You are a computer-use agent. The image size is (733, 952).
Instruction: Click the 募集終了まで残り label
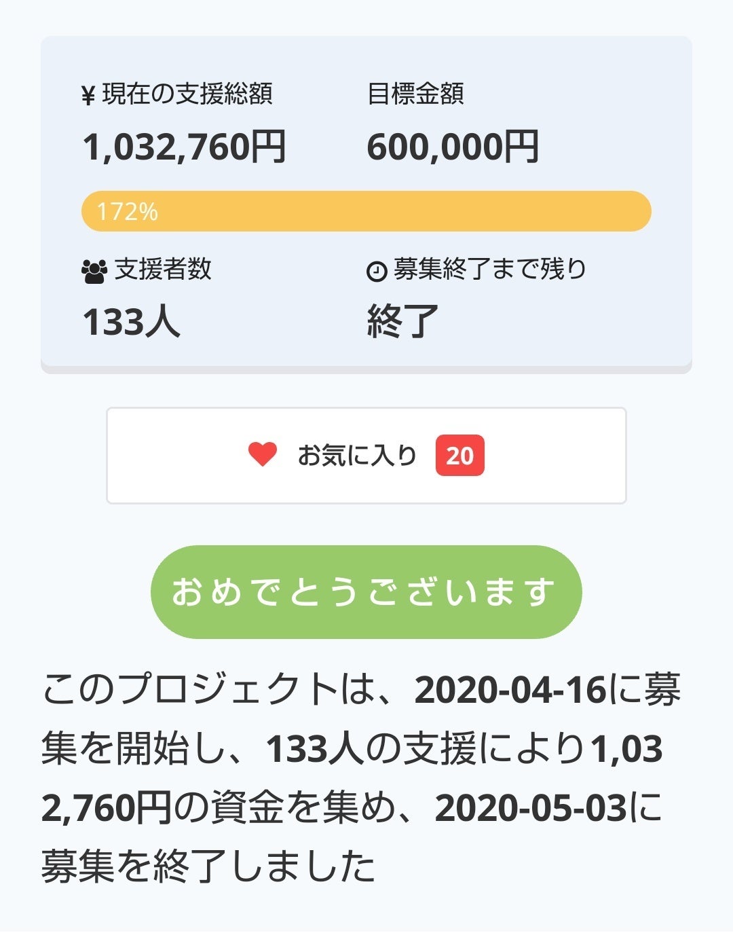[490, 269]
